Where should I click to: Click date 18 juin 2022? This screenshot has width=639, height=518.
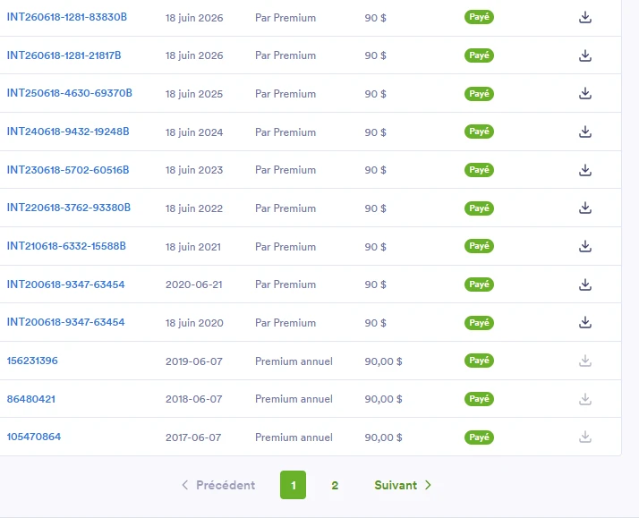coord(194,208)
